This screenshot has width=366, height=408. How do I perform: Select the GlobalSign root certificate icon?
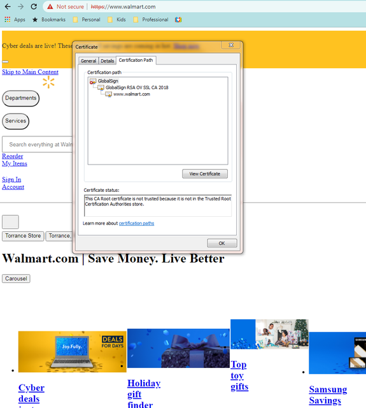(93, 81)
